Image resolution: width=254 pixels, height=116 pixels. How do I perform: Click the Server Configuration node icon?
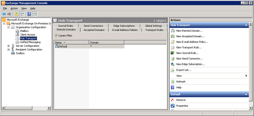click(13, 46)
